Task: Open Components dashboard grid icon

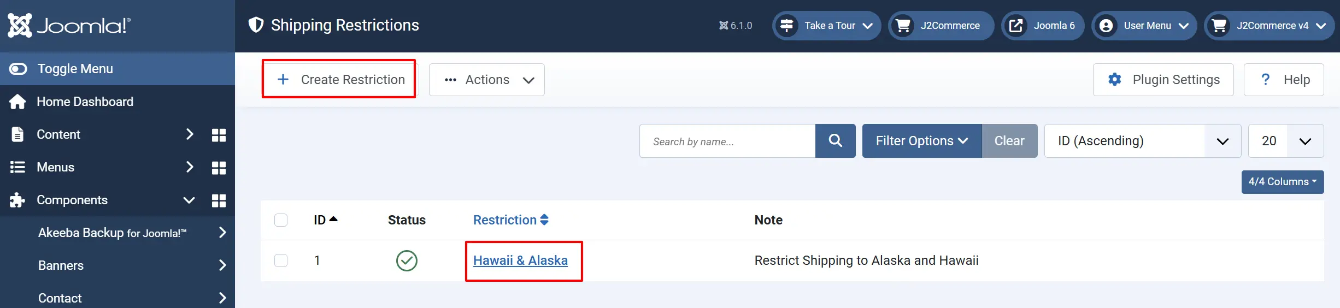Action: (x=219, y=200)
